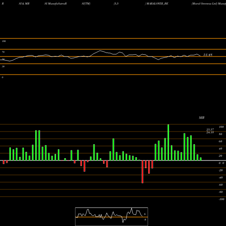Click the 'SI MunafaSutraR' header text

(56, 4)
